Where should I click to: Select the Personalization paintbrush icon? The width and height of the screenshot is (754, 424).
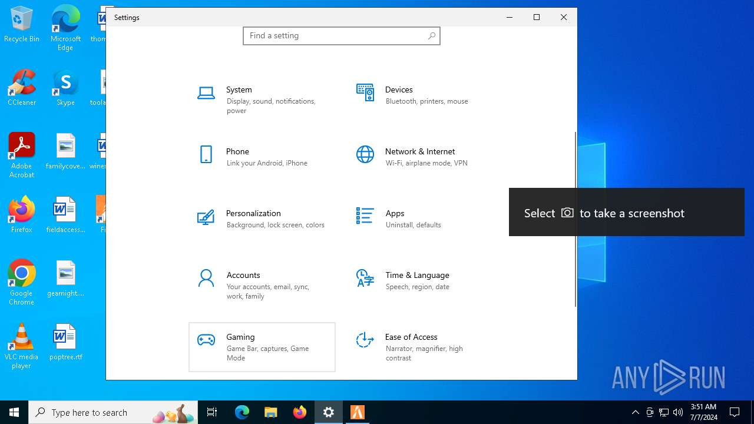point(206,217)
